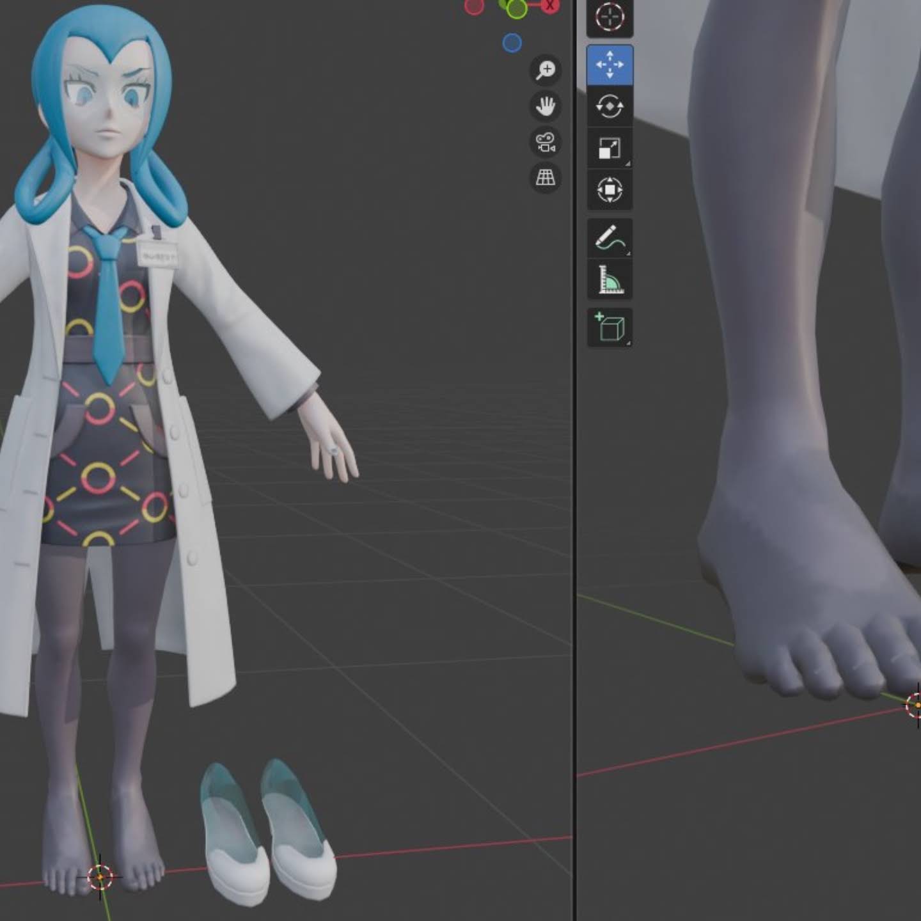Image resolution: width=921 pixels, height=921 pixels.
Task: Select the Rotate tool
Action: click(x=610, y=106)
